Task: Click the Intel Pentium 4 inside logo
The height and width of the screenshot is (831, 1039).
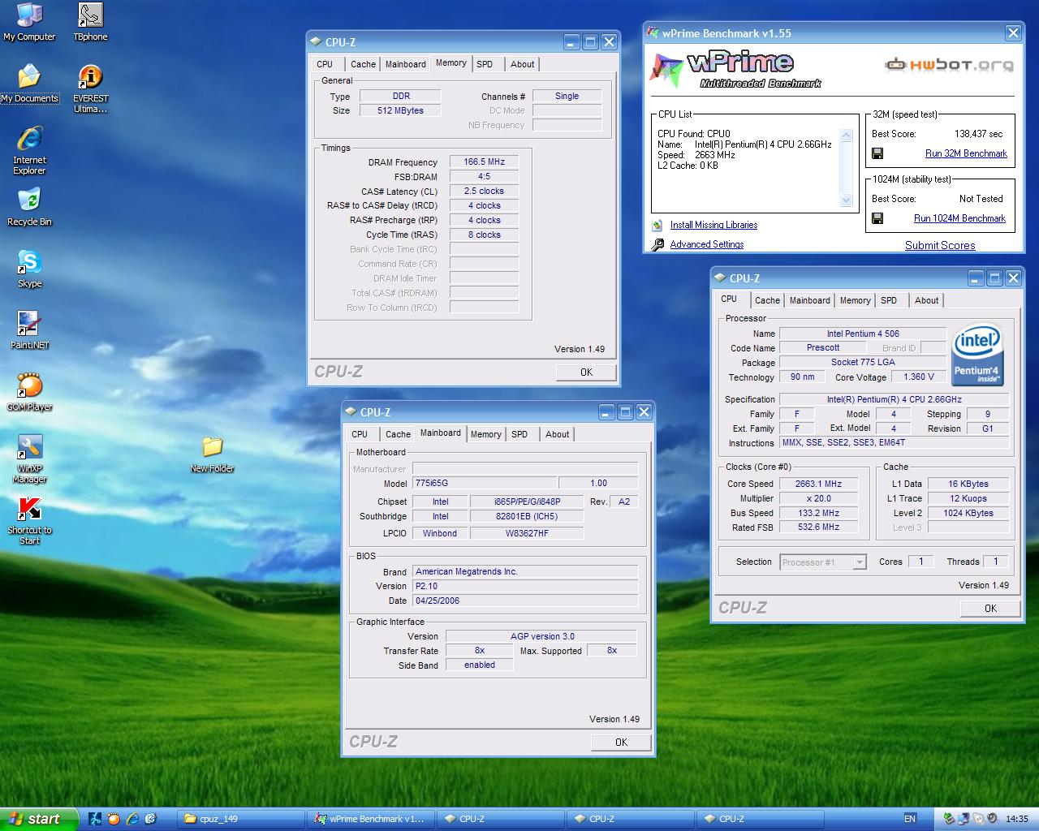Action: pos(976,355)
